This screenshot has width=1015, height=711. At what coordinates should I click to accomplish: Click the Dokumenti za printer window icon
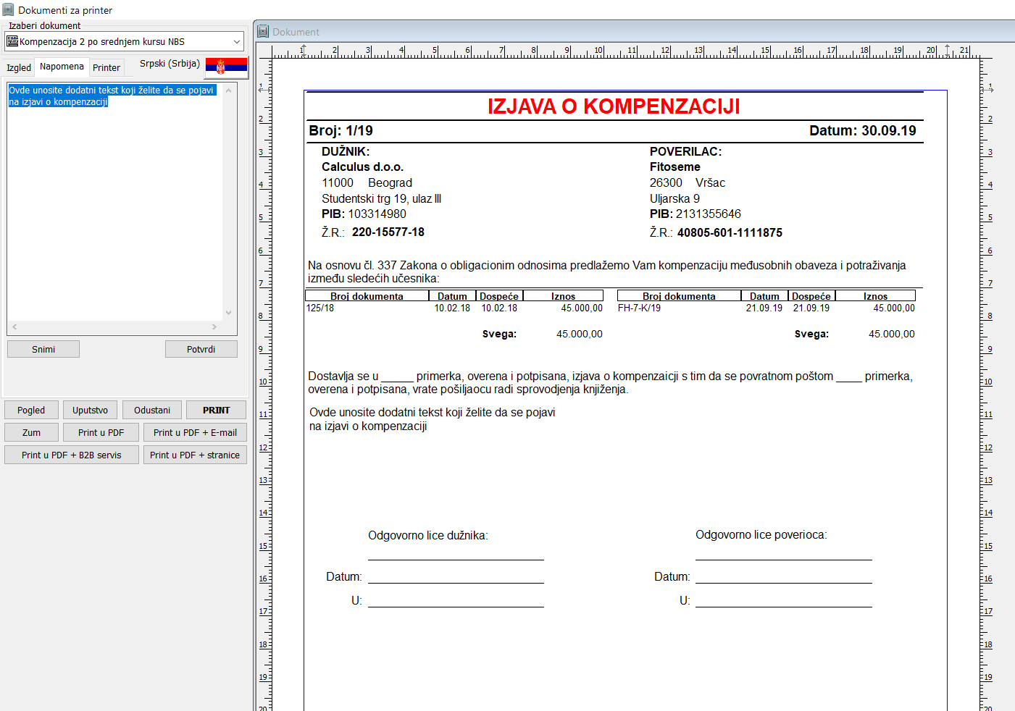(x=8, y=10)
